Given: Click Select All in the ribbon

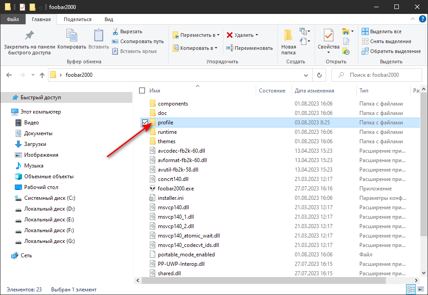Looking at the screenshot, I should (381, 31).
